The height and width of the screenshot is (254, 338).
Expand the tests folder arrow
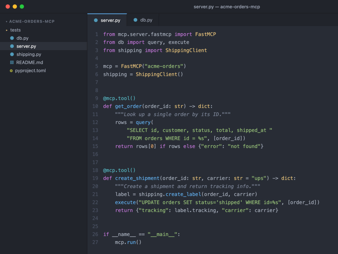pyautogui.click(x=7, y=30)
